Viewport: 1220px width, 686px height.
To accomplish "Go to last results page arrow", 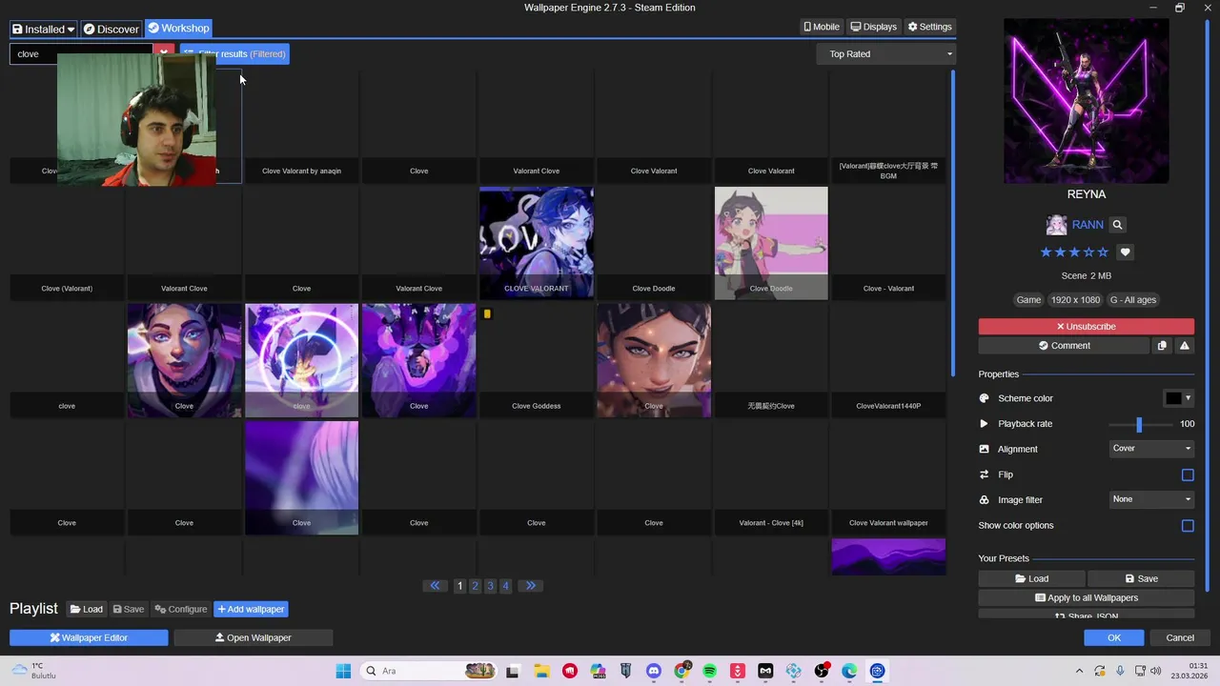I will tap(531, 586).
